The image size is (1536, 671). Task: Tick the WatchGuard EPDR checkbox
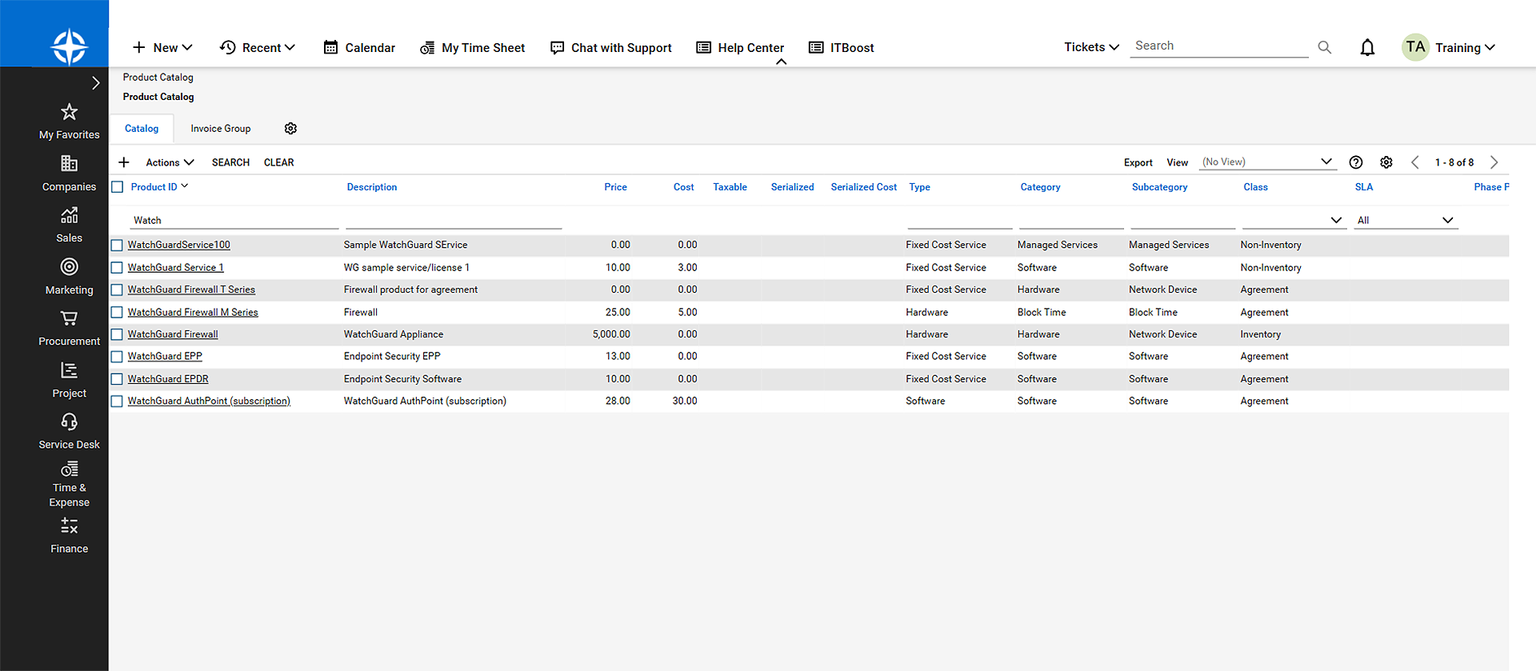click(x=118, y=379)
